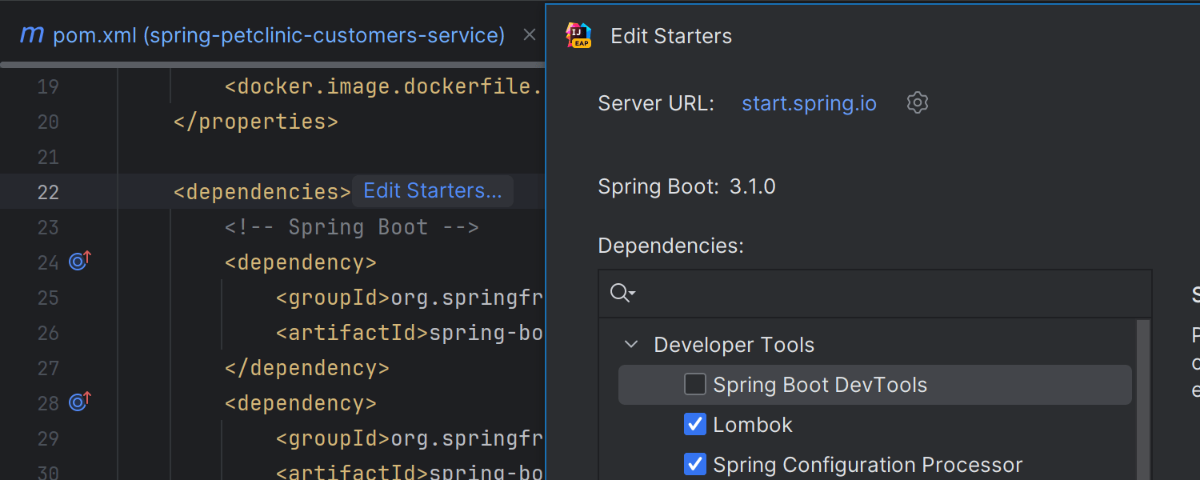
Task: Click the magnifier icon in the dependencies search box
Action: pos(619,293)
